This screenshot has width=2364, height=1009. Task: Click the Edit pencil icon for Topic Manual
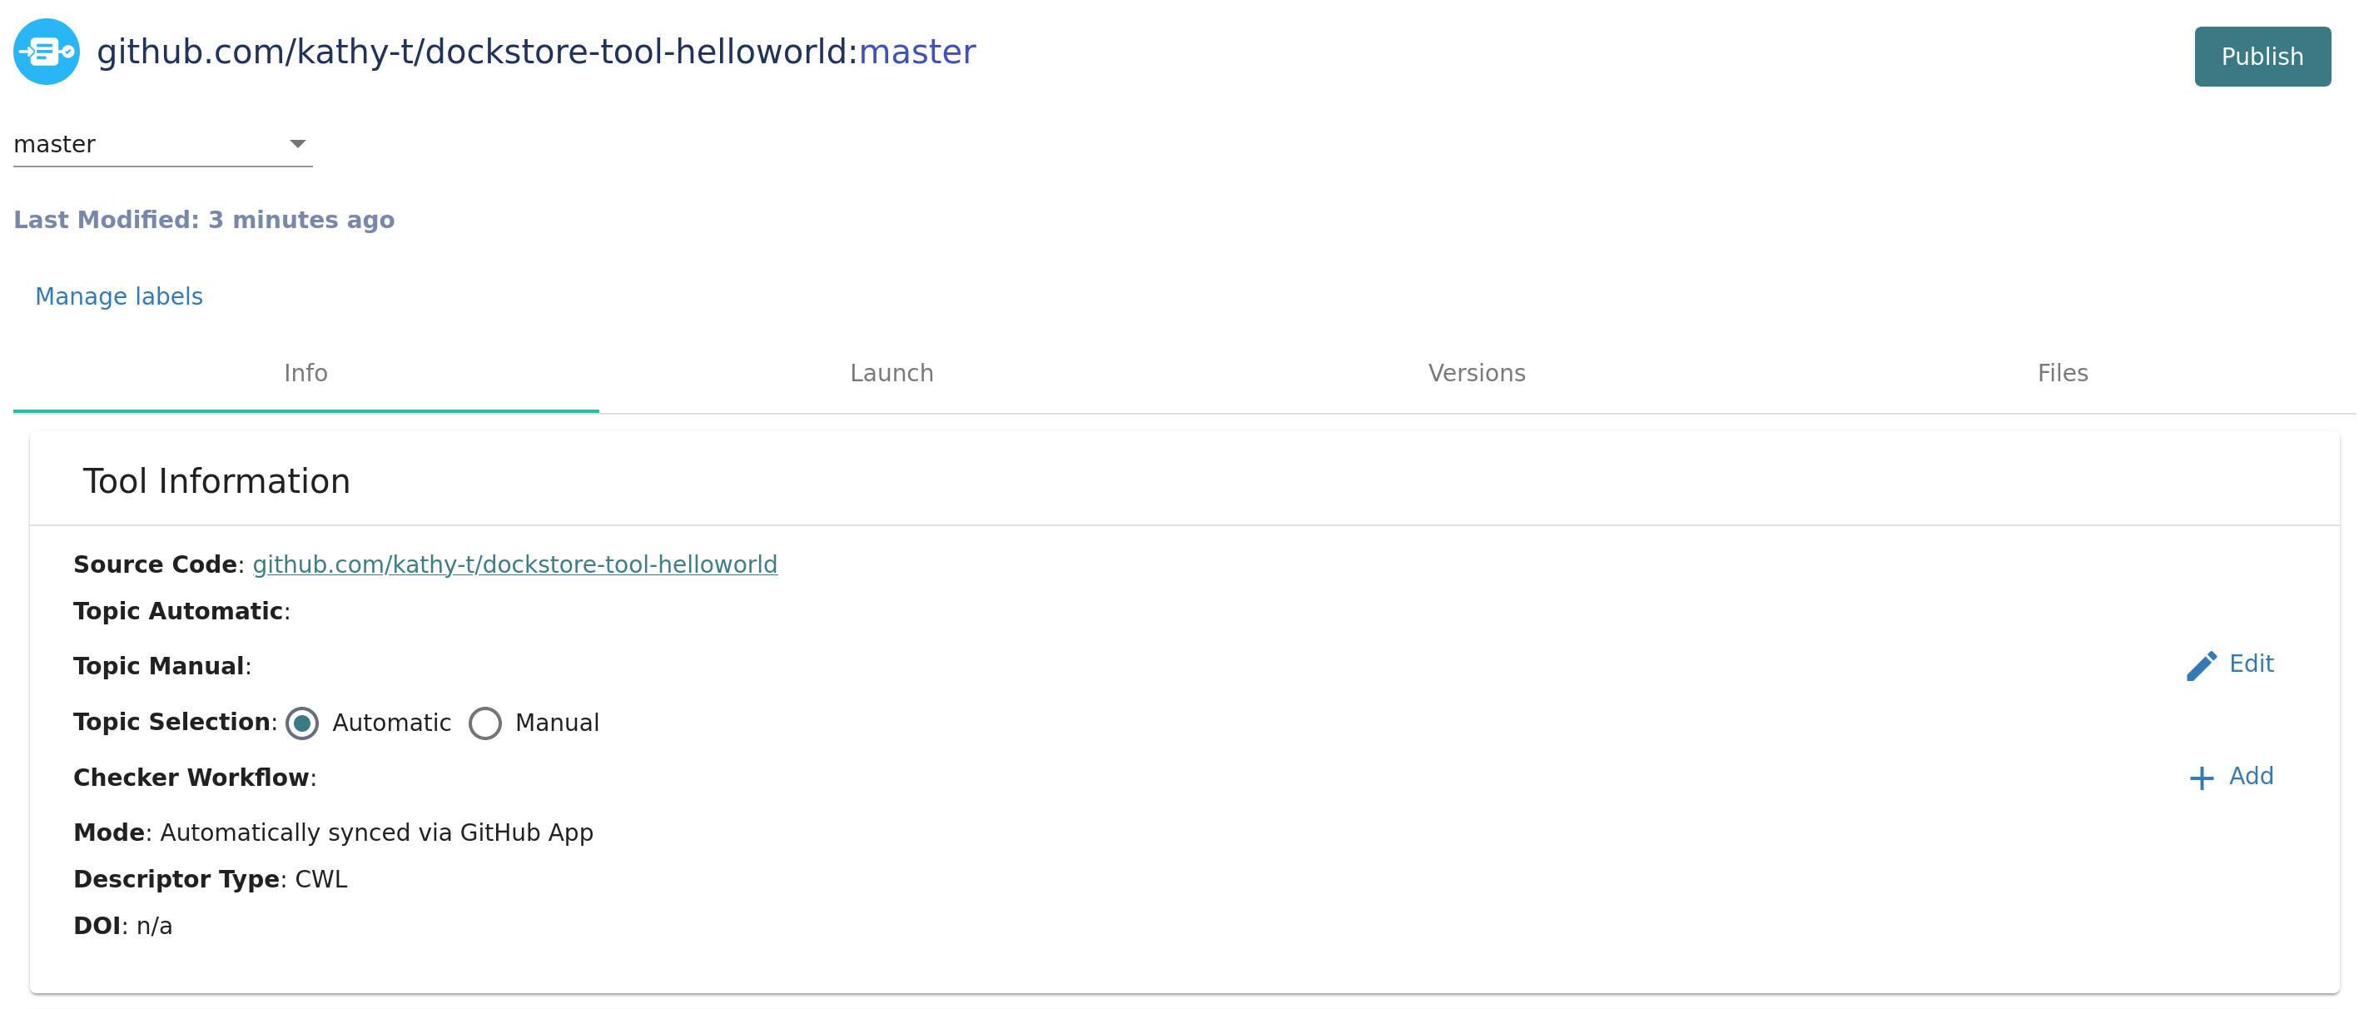click(x=2202, y=664)
